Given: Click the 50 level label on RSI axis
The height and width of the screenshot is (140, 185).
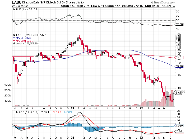Looking at the screenshot, I should (177, 20).
